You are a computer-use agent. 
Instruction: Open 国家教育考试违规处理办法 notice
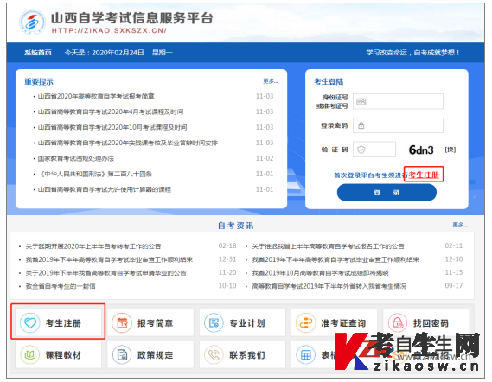tap(76, 158)
